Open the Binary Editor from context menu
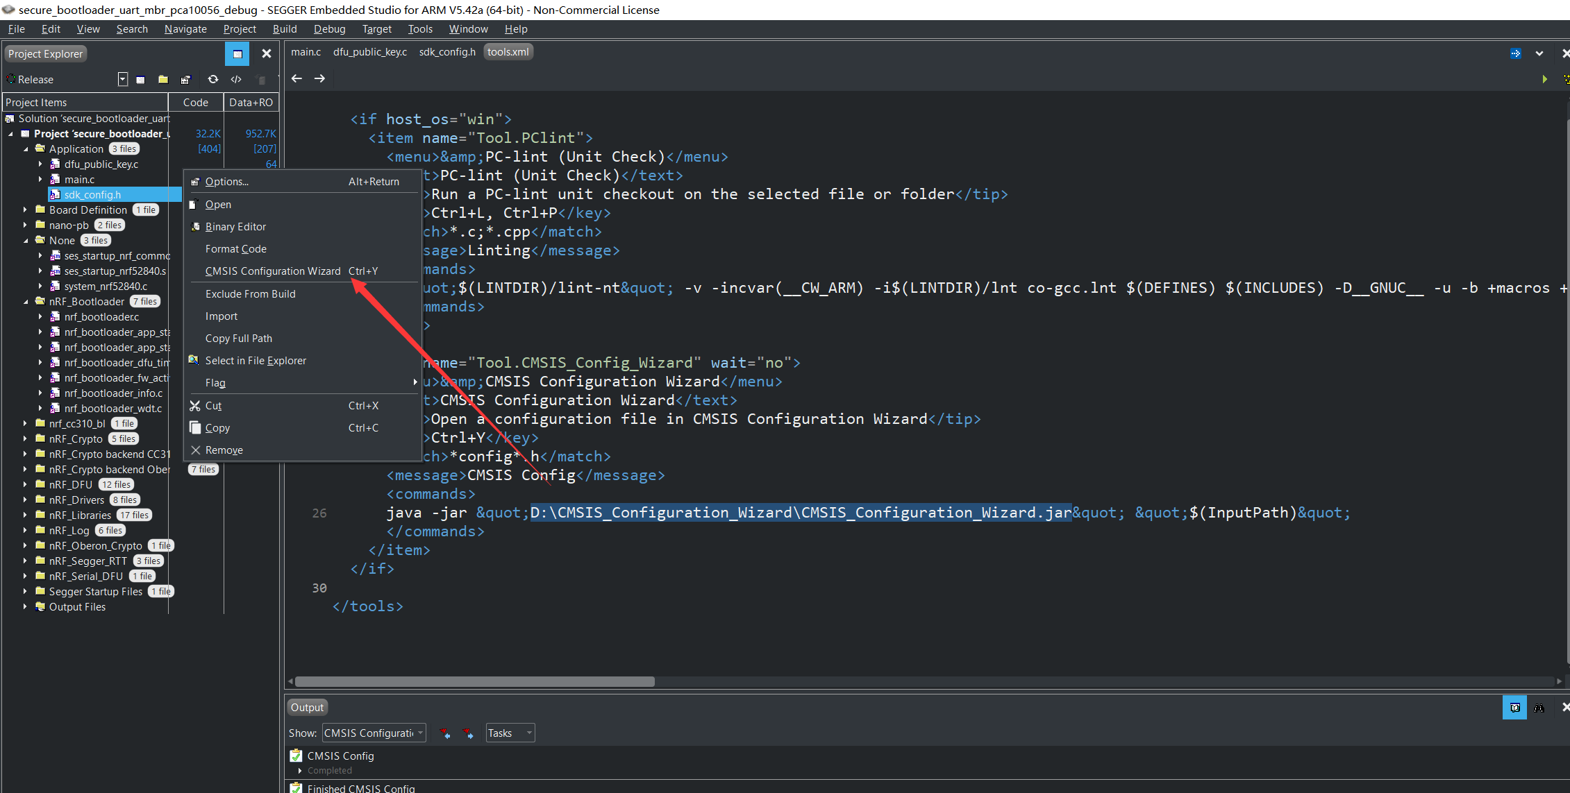 coord(235,226)
